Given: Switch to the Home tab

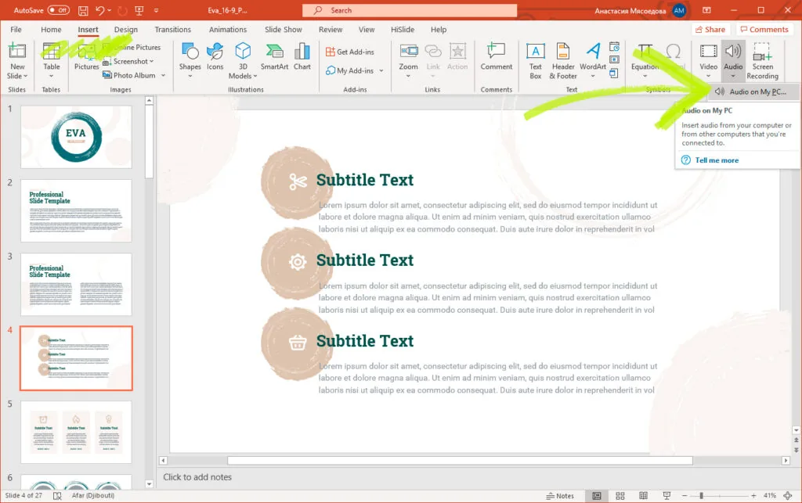Looking at the screenshot, I should tap(51, 30).
